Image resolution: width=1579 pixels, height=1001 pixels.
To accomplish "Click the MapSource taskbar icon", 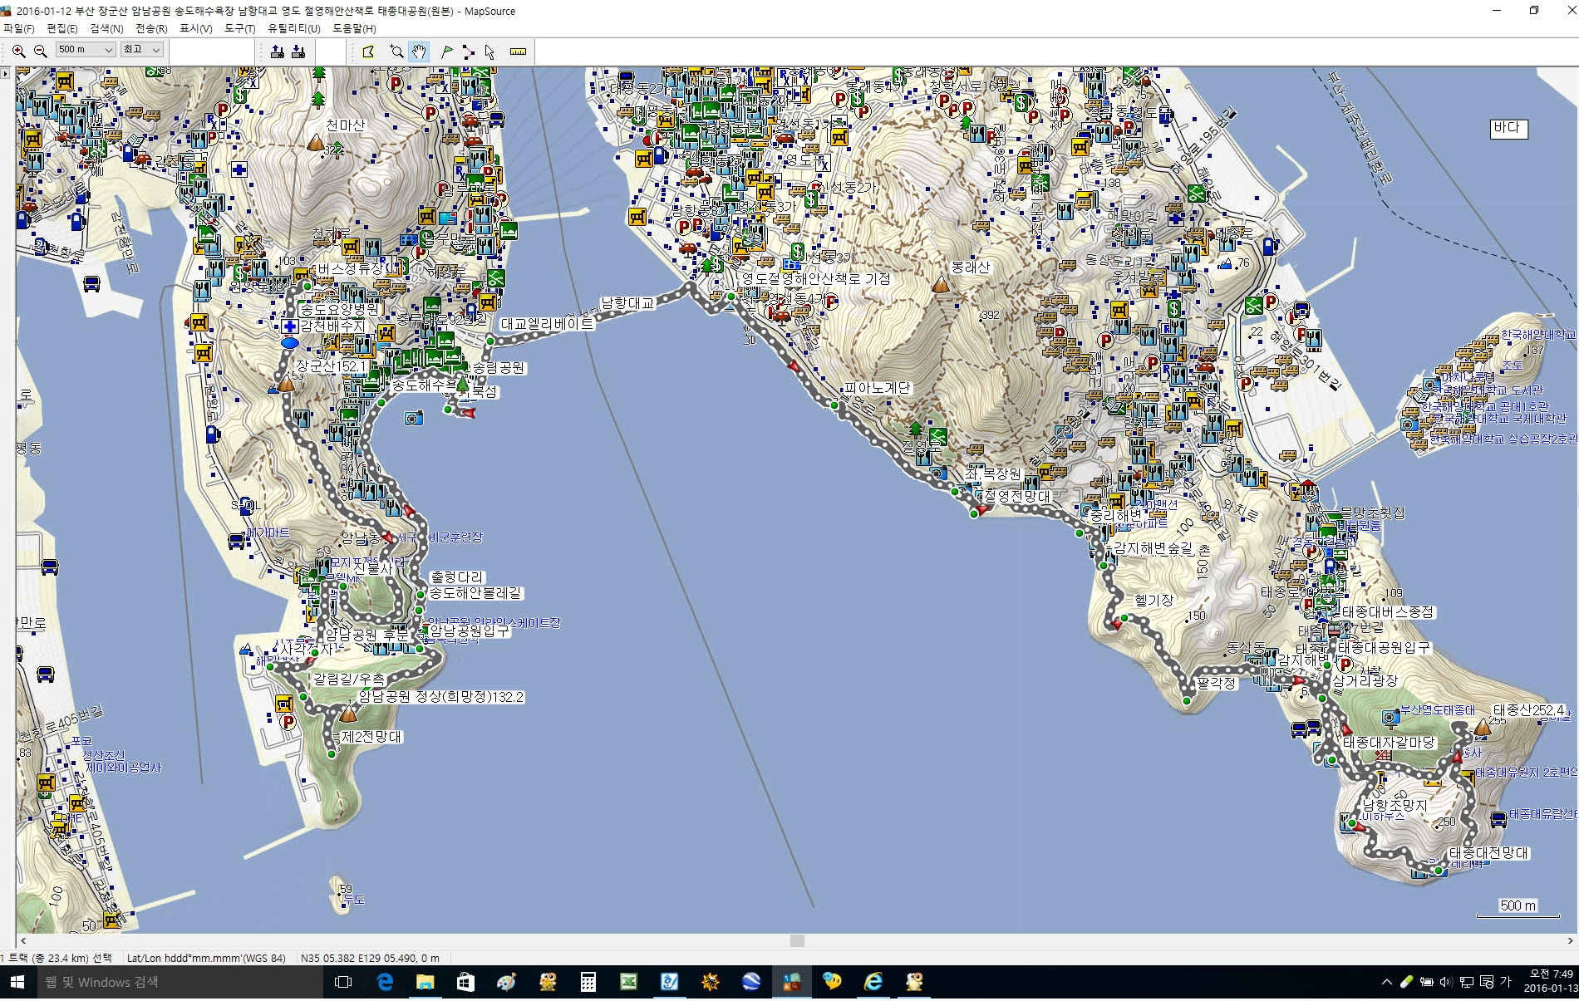I will click(x=792, y=983).
